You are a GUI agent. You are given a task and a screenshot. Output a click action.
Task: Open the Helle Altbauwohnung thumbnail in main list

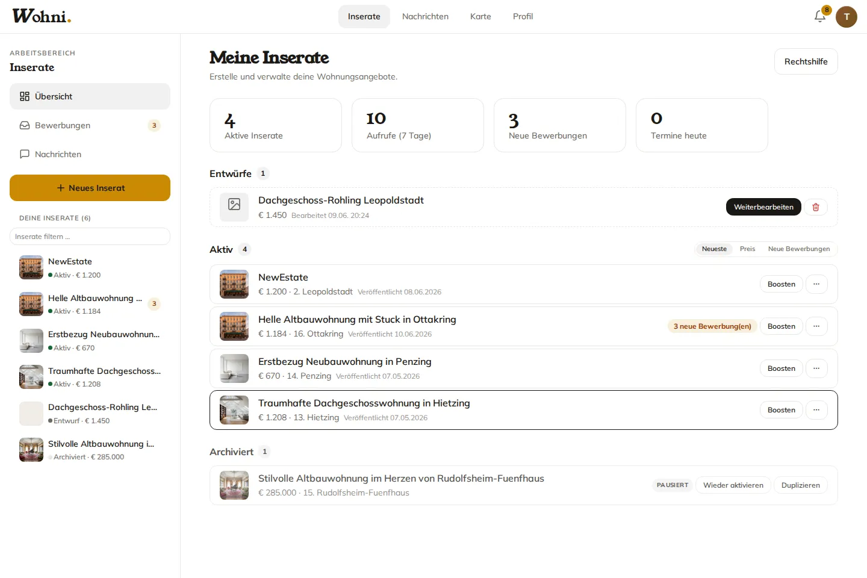pos(234,326)
